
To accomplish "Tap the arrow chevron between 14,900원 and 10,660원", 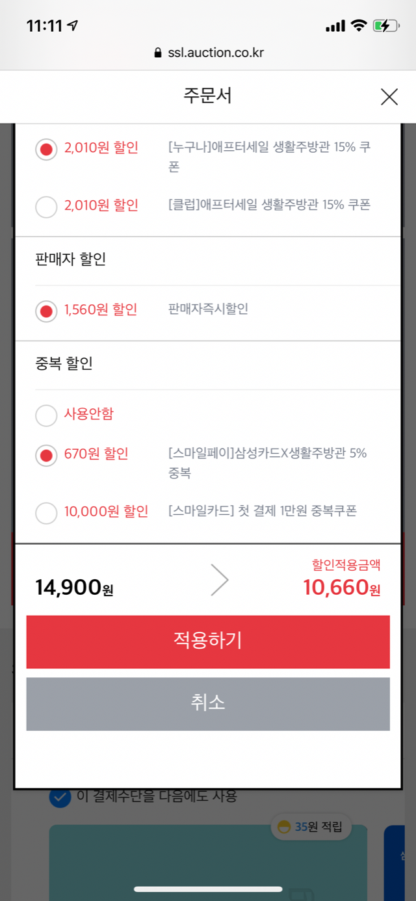I will click(220, 580).
